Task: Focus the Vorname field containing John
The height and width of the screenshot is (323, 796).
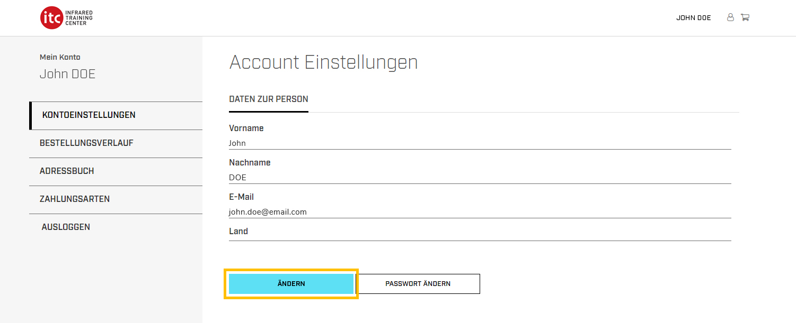Action: tap(480, 143)
